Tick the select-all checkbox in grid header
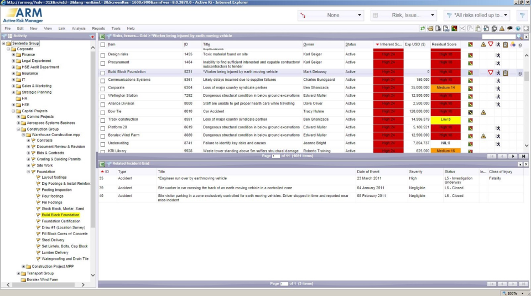This screenshot has height=296, width=531. point(103,45)
